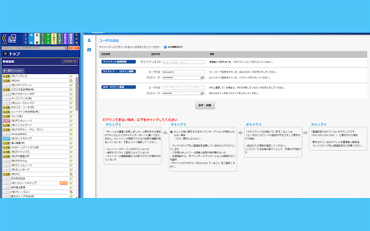Open HP icon for (株)カカクコム row
This screenshot has height=231, width=370.
(71, 161)
